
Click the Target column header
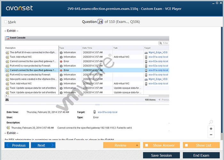tap(156, 48)
